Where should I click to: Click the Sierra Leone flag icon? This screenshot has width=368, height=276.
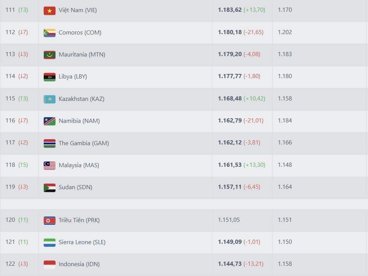(x=49, y=242)
